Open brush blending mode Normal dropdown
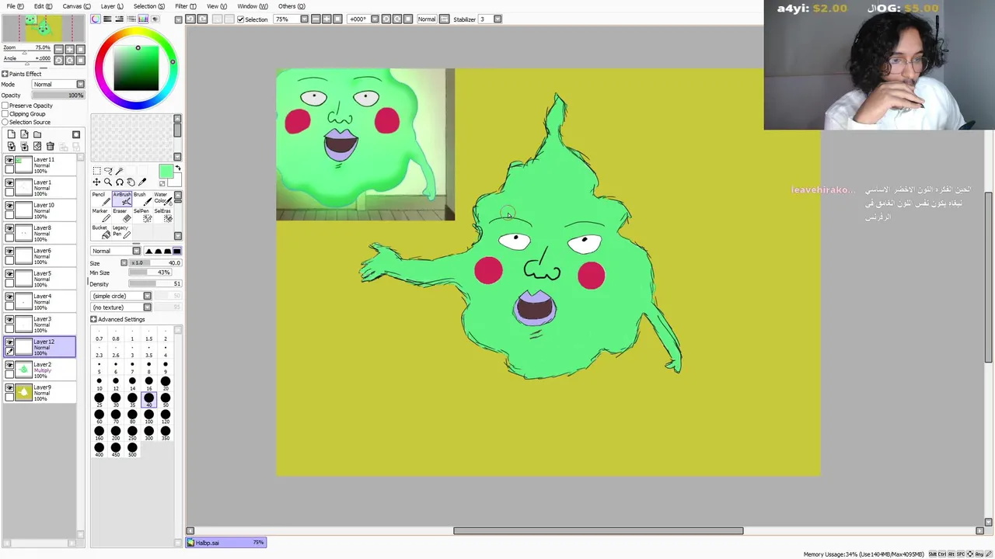The image size is (995, 559). (x=116, y=251)
